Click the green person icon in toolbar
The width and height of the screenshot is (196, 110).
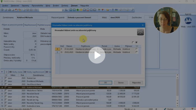(78, 10)
